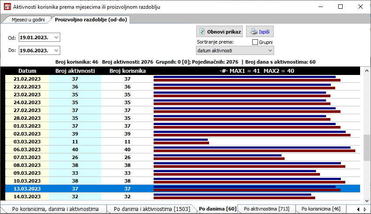Image resolution: width=371 pixels, height=214 pixels.
Task: Open Po danima i aktivnostima [1503] tab
Action: tap(151, 209)
